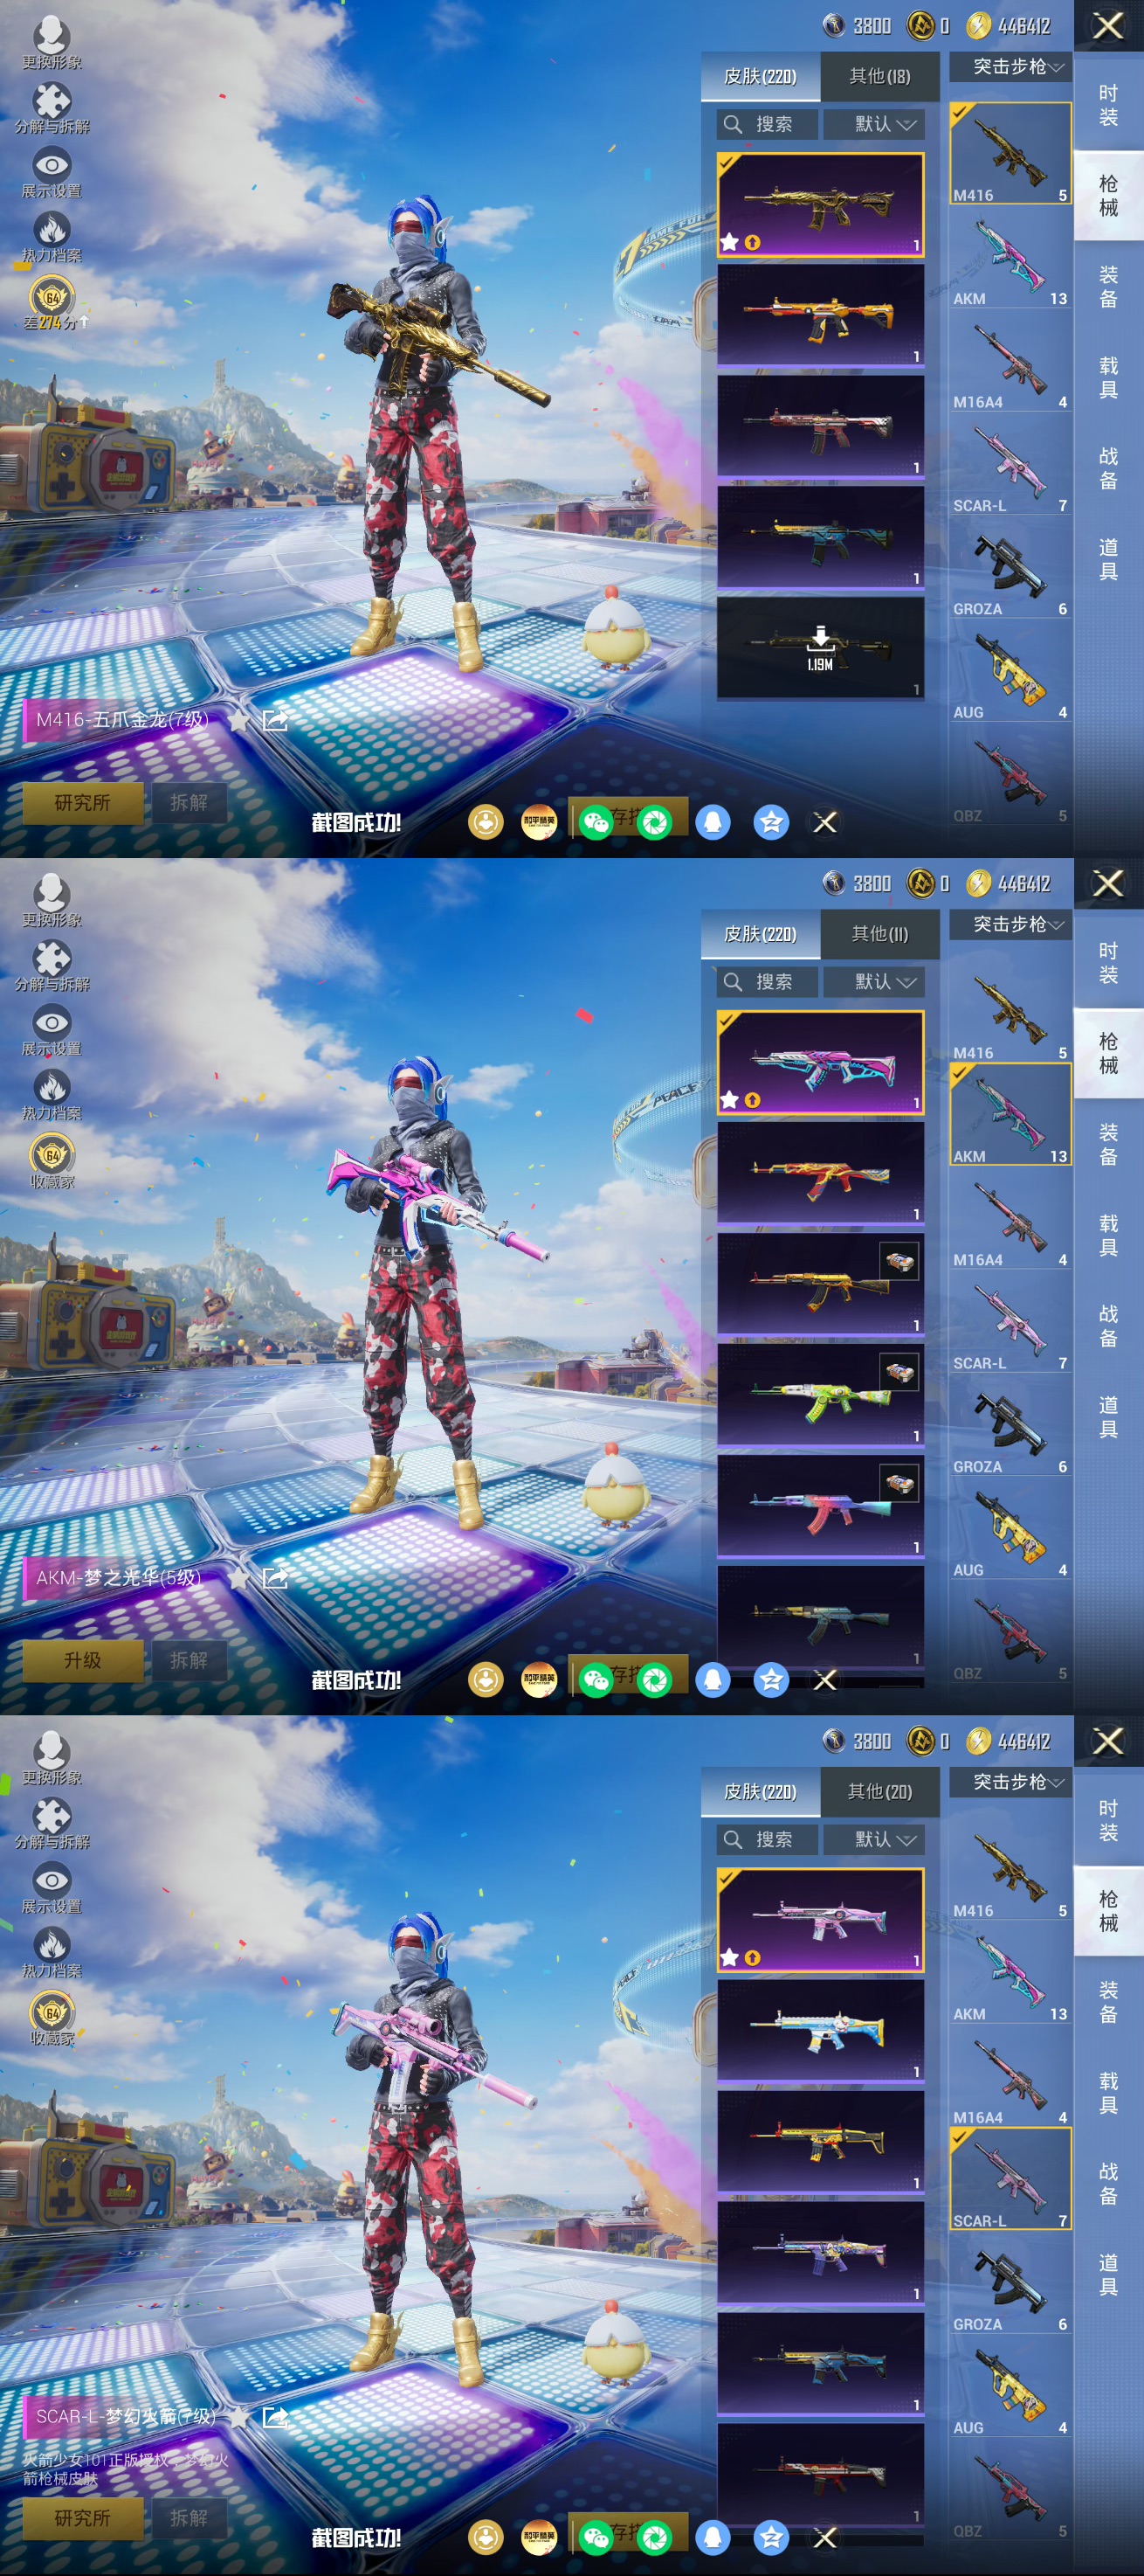
Task: Share the M416-五爪金龙(7级) skin via arrow icon
Action: pos(275,720)
